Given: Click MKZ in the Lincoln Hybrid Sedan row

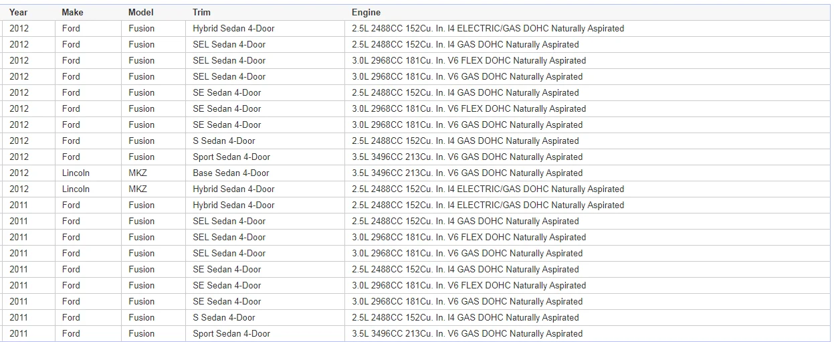Looking at the screenshot, I should tap(138, 189).
